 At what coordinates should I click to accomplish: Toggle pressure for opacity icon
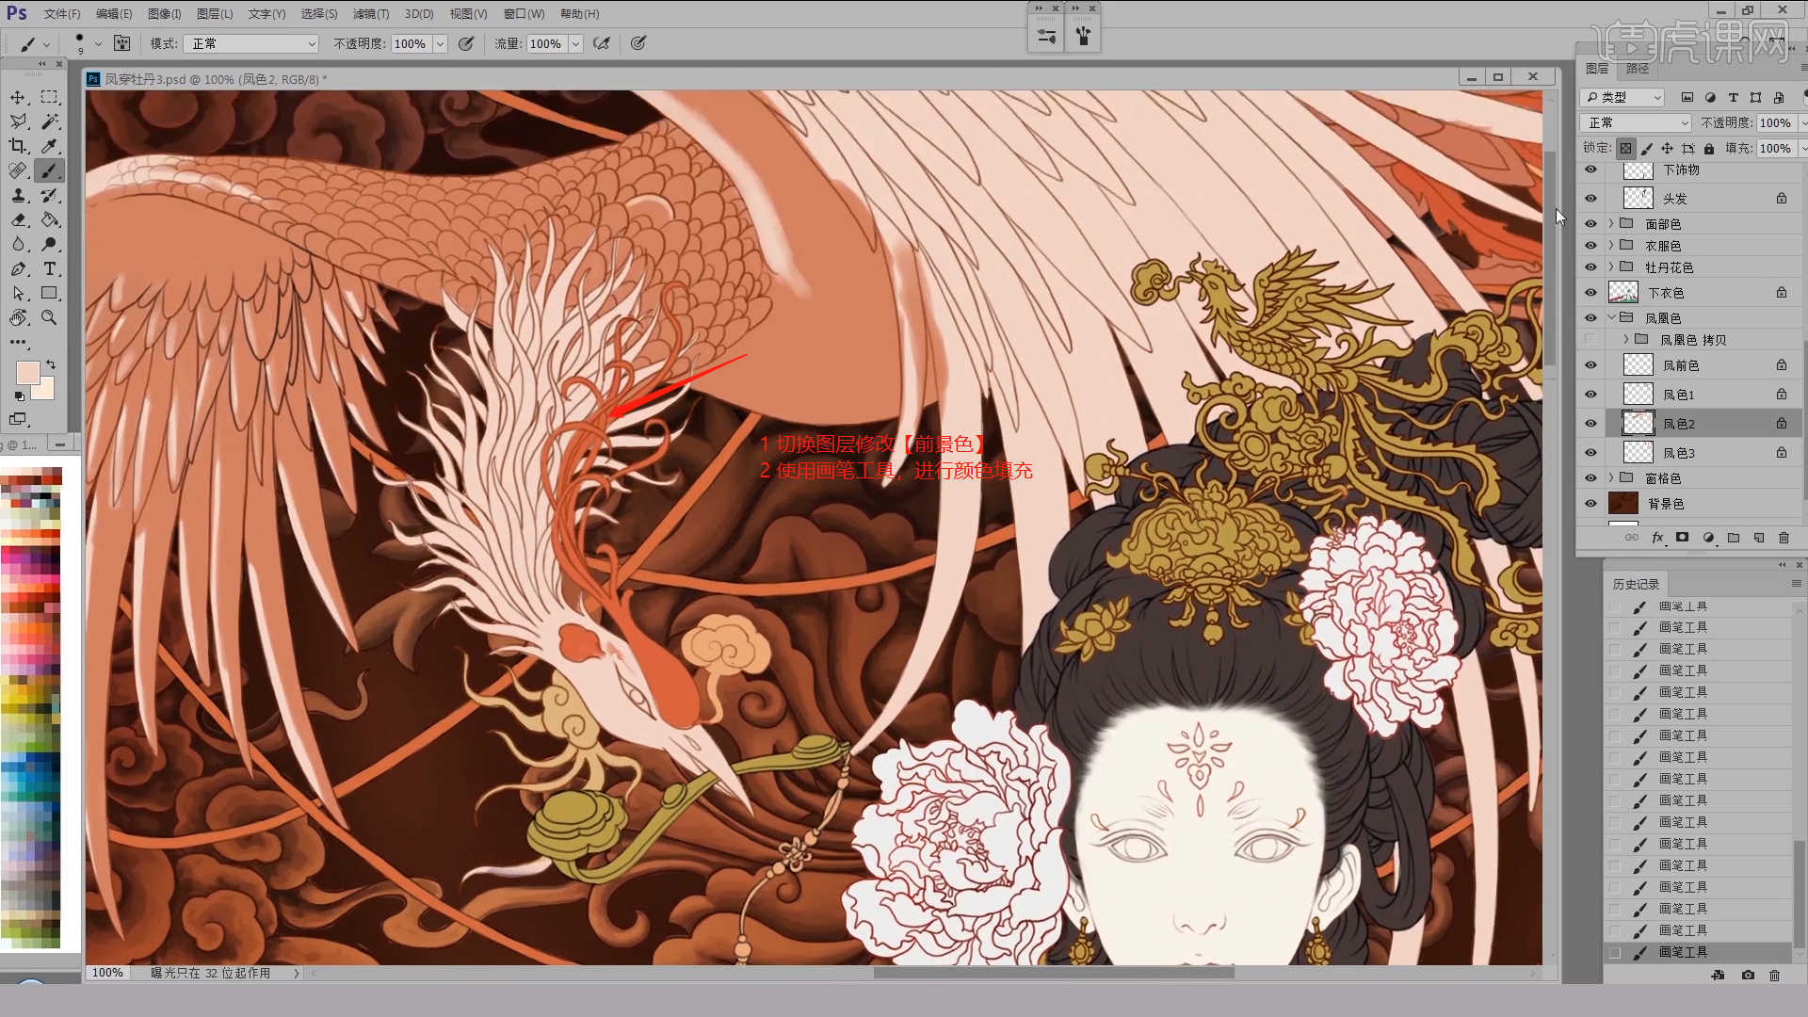465,43
